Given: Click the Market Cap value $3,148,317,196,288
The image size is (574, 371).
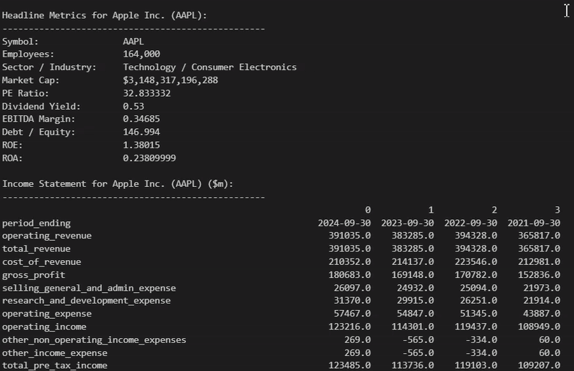Looking at the screenshot, I should click(170, 80).
